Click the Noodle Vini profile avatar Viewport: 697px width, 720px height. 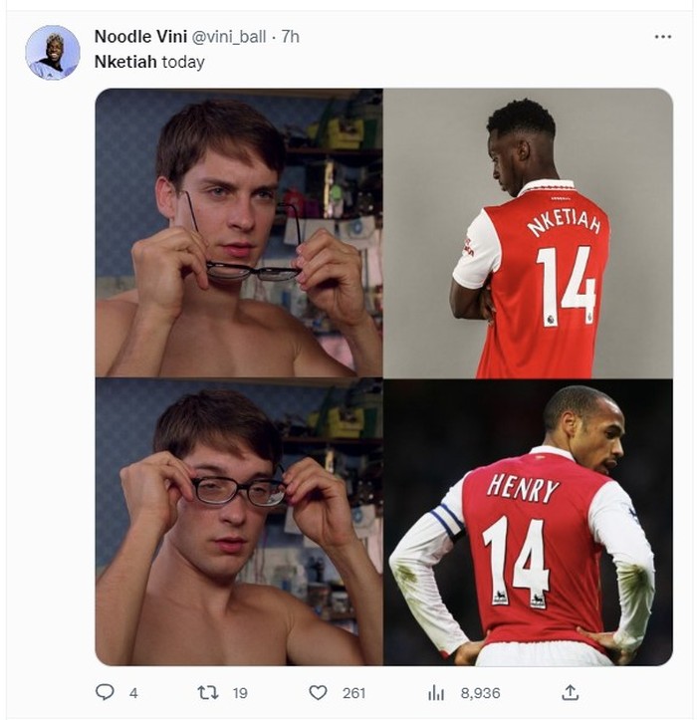[x=52, y=52]
